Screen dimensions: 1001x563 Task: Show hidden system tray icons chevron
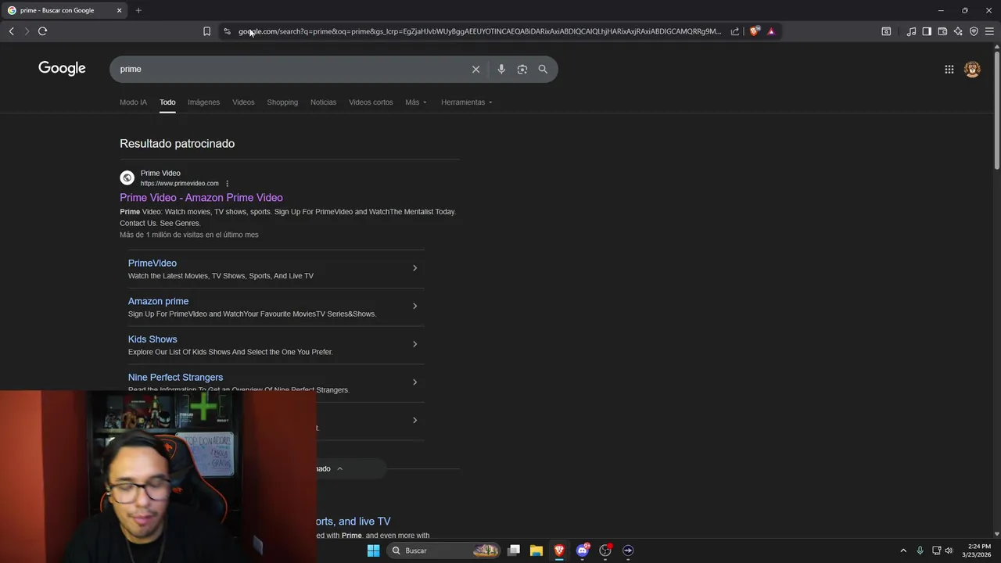(x=903, y=550)
